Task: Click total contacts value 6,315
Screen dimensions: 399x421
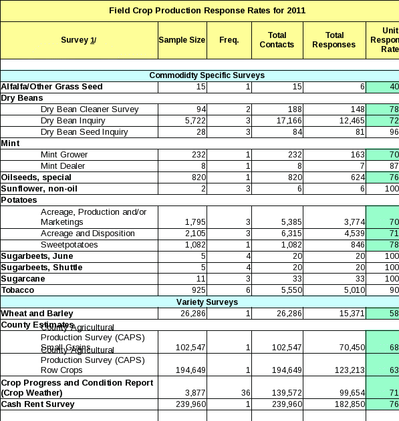Action: (x=291, y=234)
